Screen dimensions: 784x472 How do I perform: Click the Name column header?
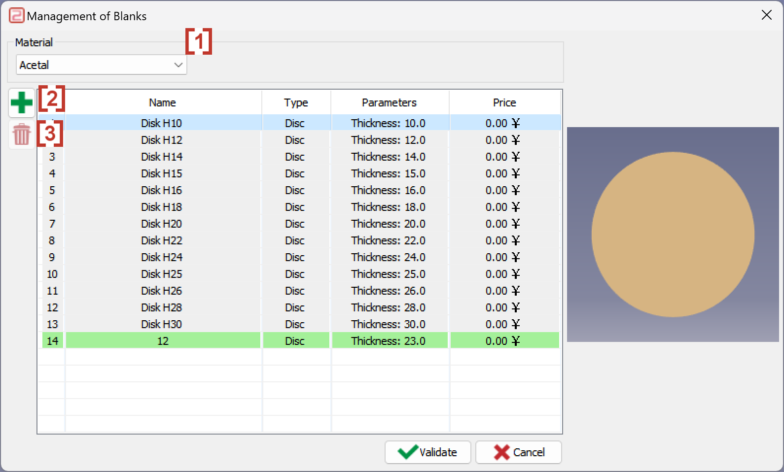(x=163, y=102)
